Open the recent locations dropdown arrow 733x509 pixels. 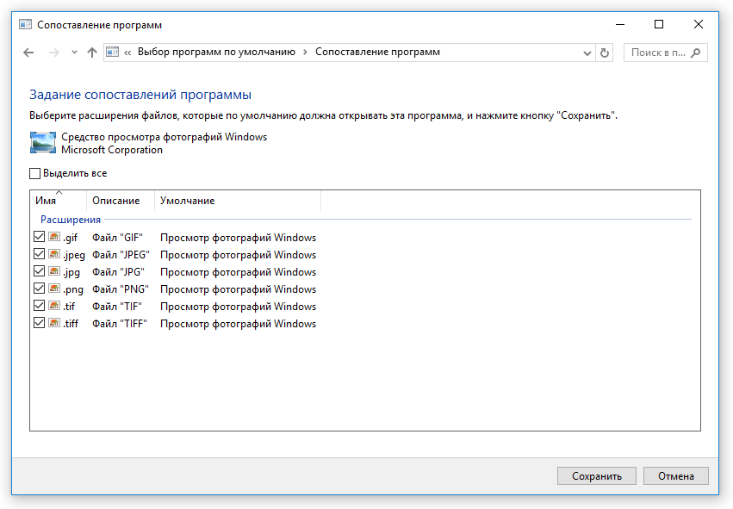click(75, 53)
